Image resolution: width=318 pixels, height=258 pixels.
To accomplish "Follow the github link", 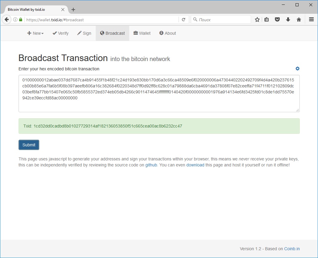I will [x=151, y=165].
